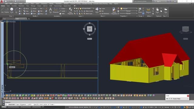Activate the Scale command
The height and width of the screenshot is (109, 194).
33,14
